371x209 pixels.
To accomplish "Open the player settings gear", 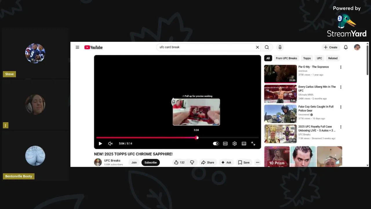I will tap(234, 144).
